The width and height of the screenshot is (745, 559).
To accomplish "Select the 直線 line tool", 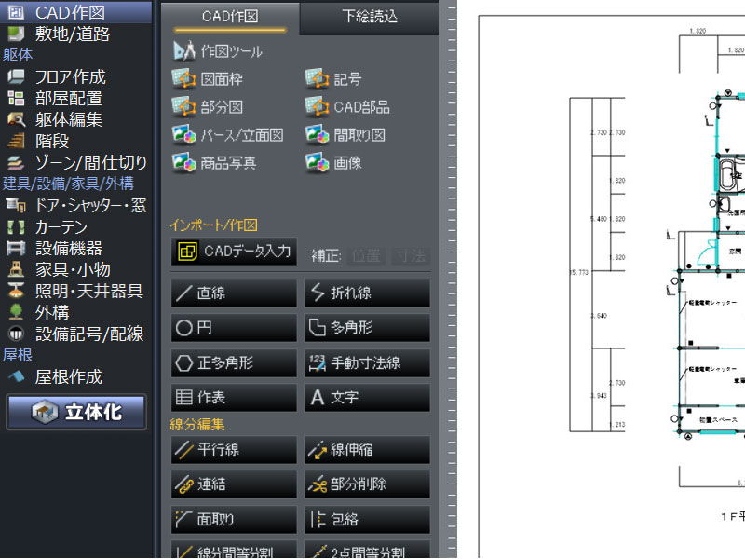I will click(x=234, y=293).
